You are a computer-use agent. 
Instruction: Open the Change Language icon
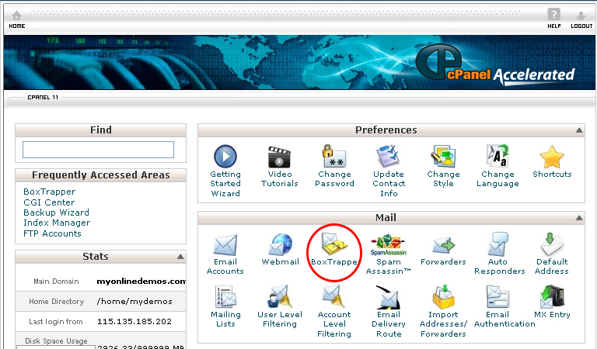tap(497, 156)
